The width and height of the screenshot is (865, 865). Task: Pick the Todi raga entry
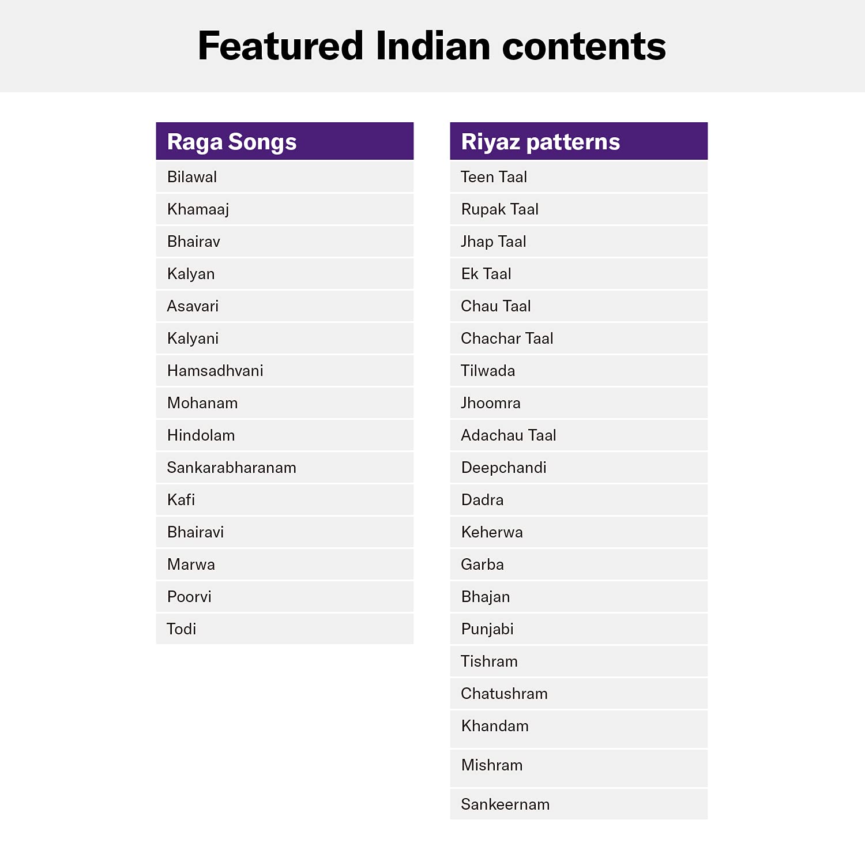182,629
